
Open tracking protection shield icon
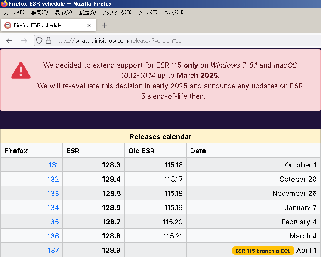pyautogui.click(x=39, y=40)
